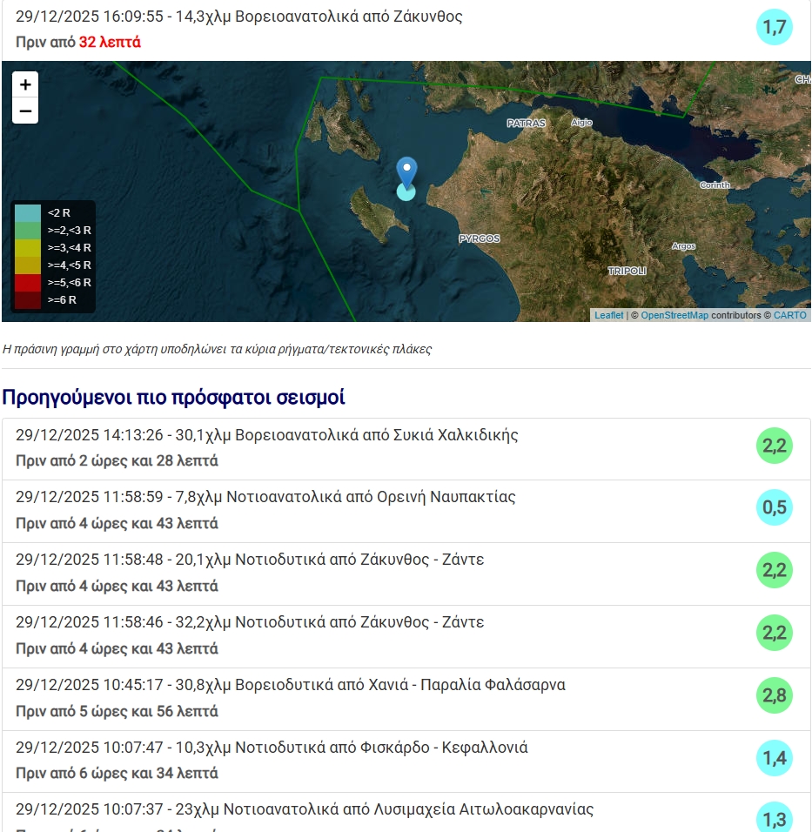Screen dimensions: 812x832
Task: Click the 1,4 magnitude badge
Action: [x=774, y=758]
